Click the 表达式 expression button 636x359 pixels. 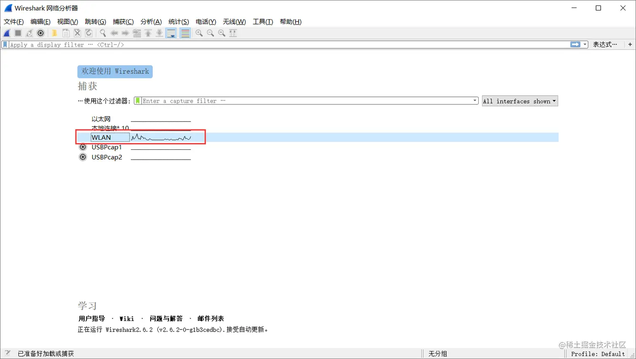[x=605, y=45]
